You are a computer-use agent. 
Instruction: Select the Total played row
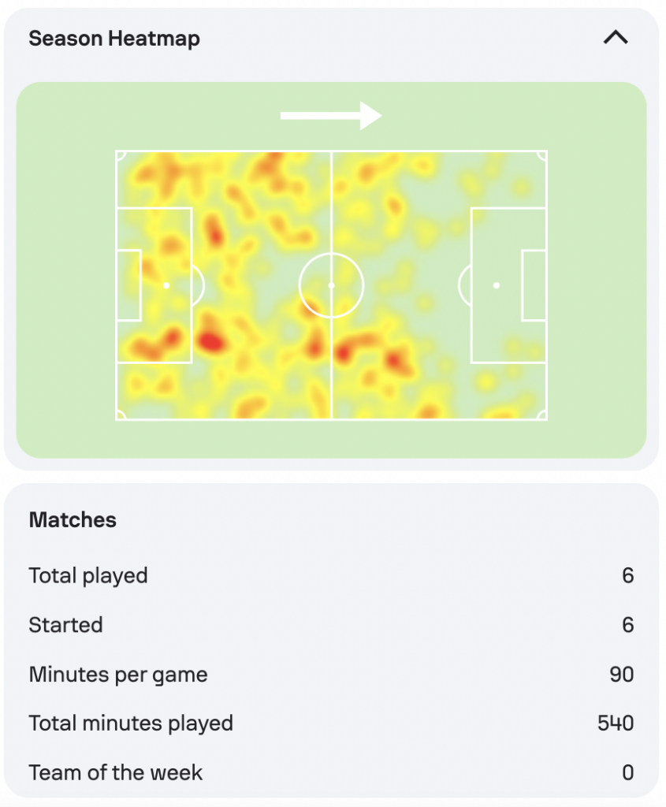tap(332, 575)
